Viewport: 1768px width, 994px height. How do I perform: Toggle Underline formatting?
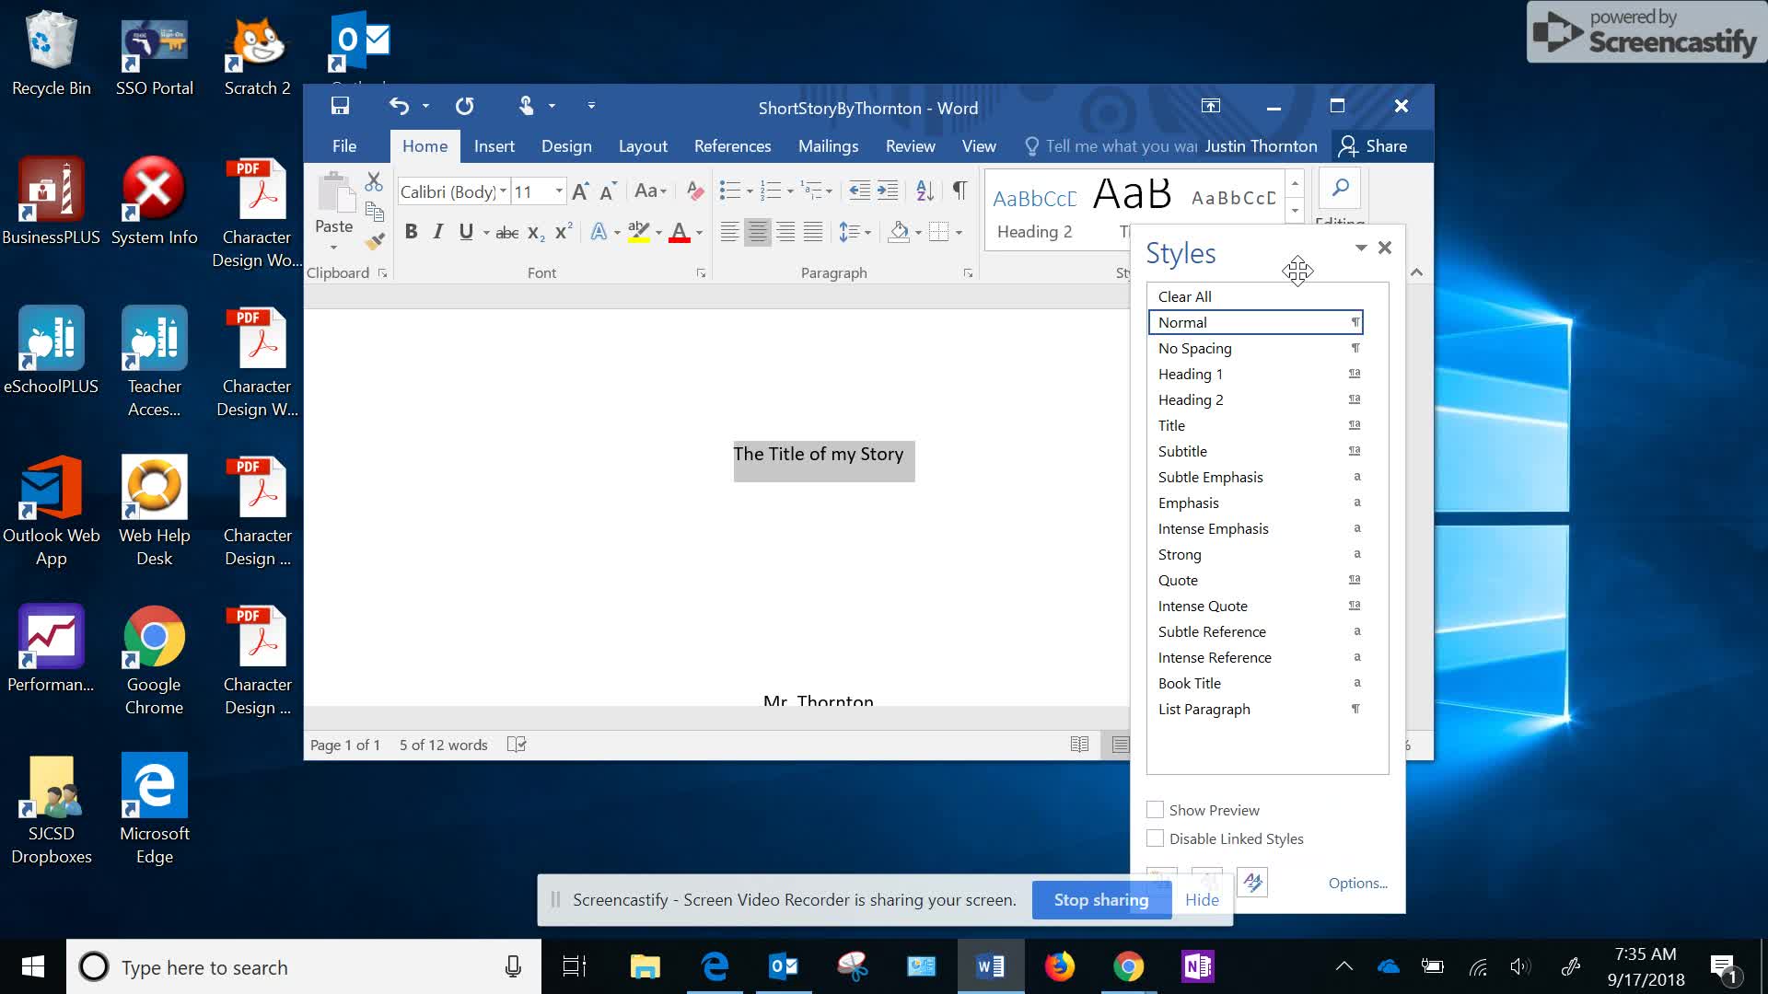point(466,232)
